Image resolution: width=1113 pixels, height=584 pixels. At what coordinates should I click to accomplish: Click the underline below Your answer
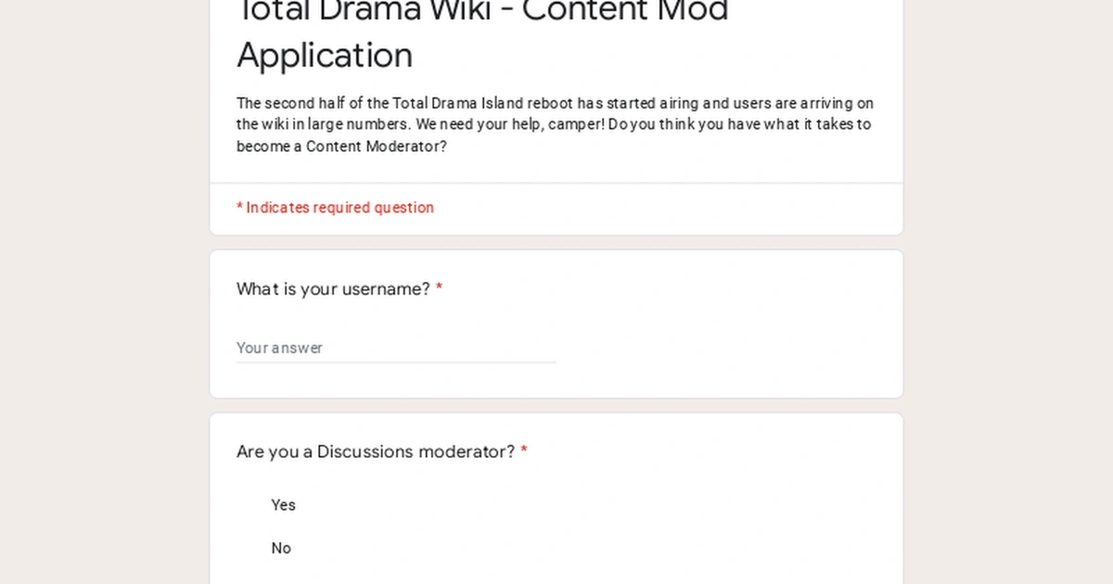click(x=396, y=361)
